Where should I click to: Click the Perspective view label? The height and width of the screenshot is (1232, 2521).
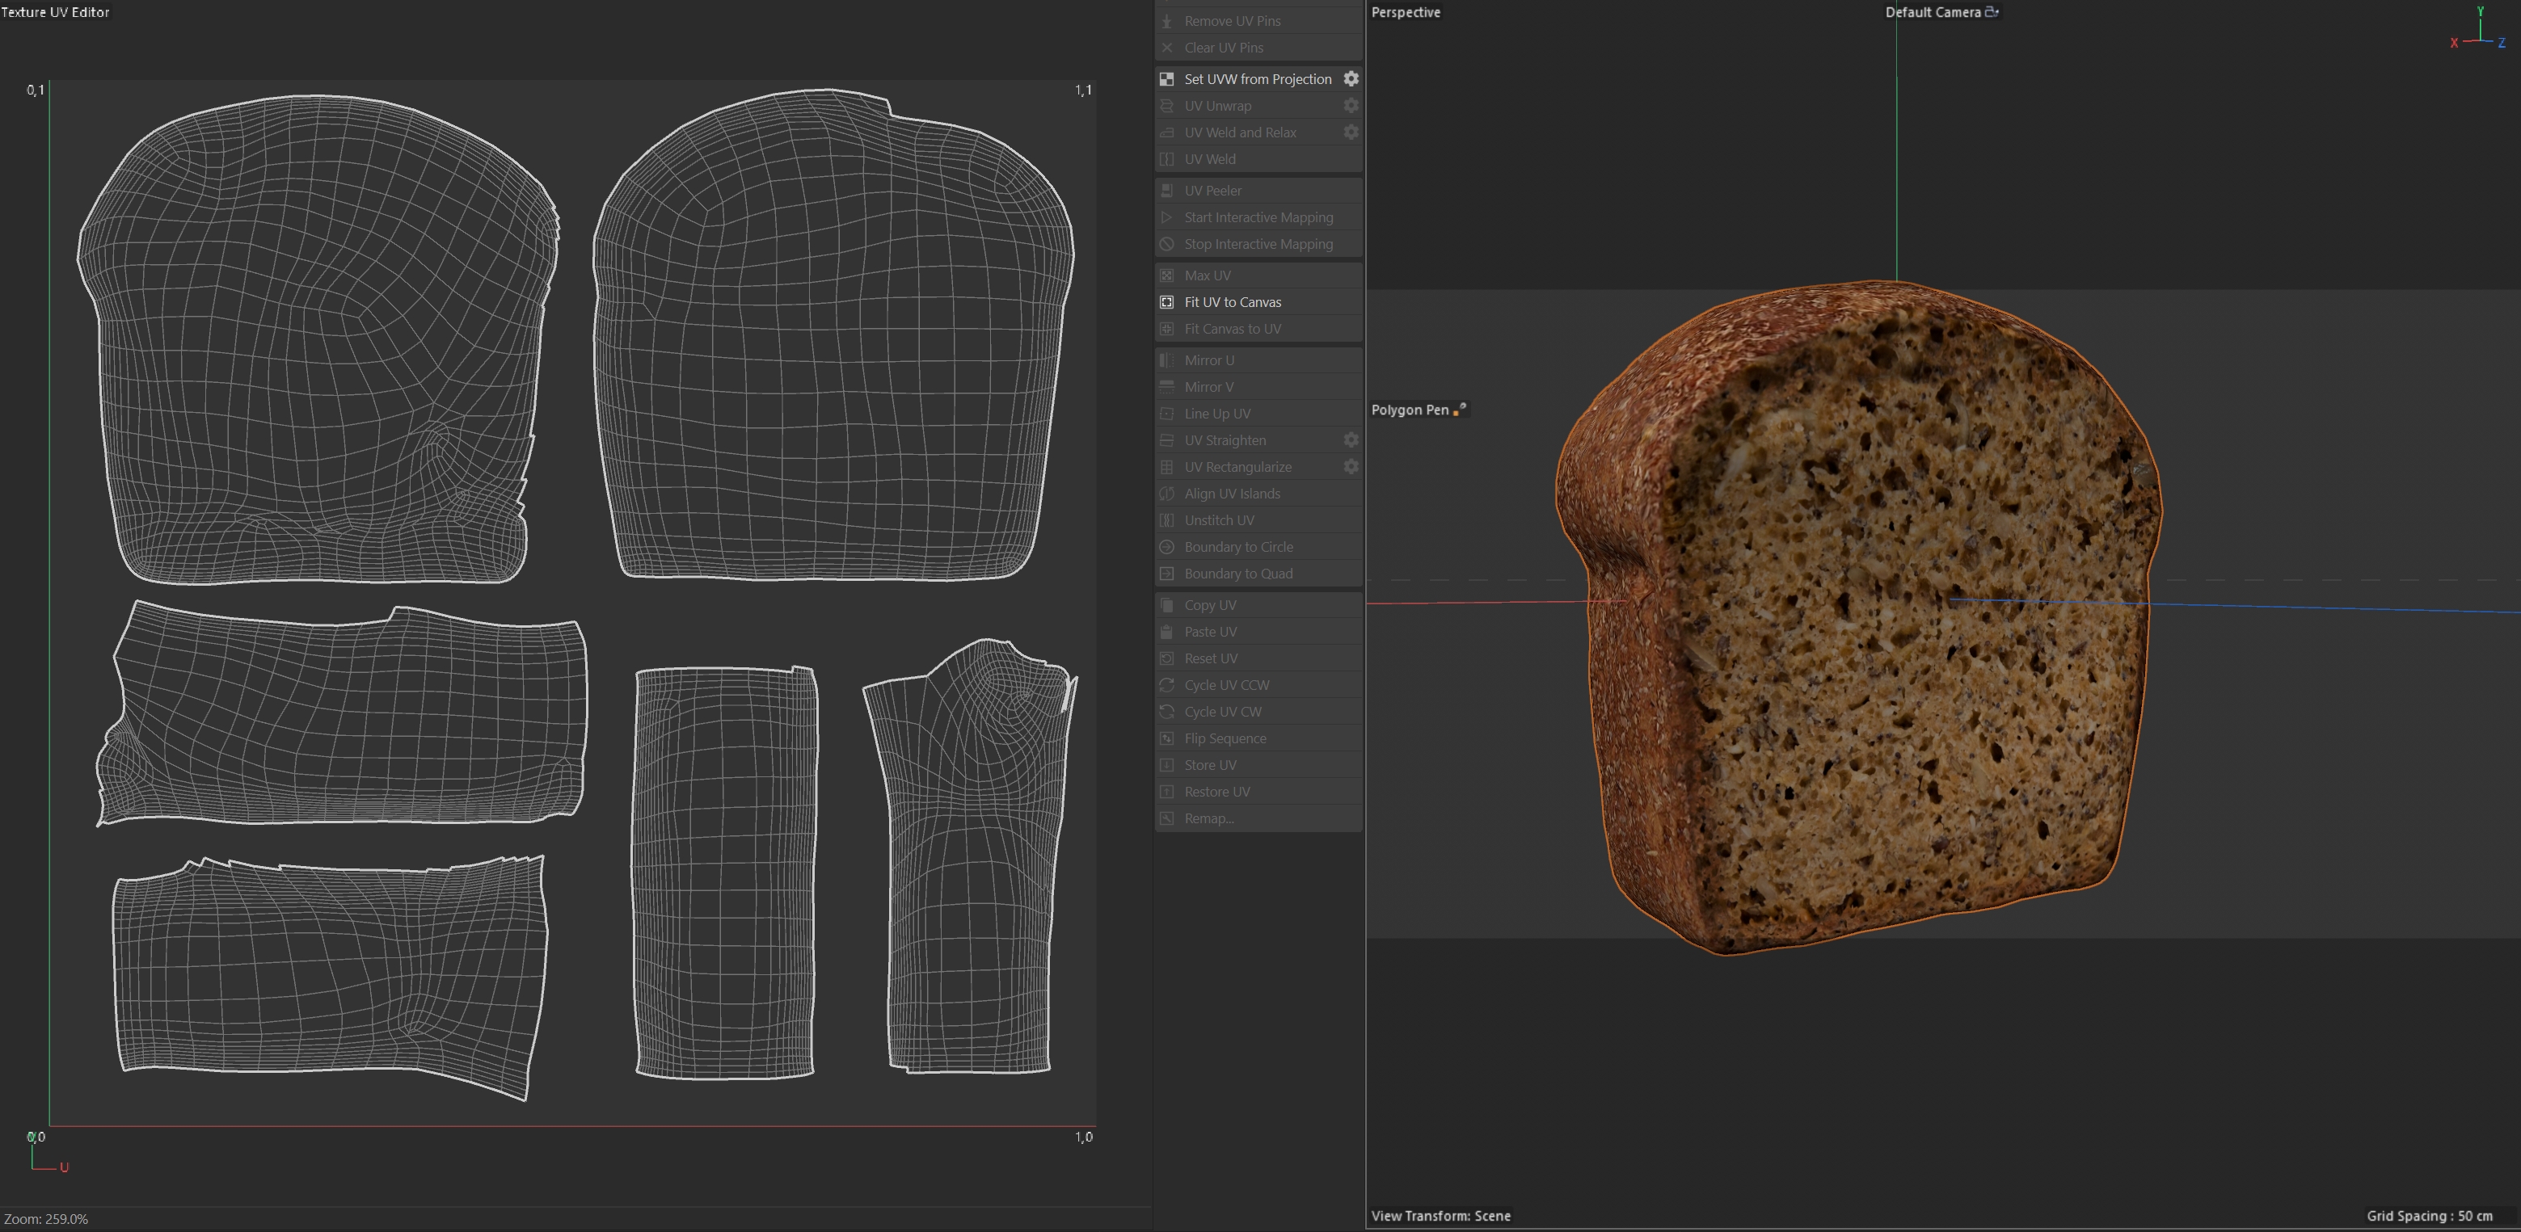pyautogui.click(x=1406, y=12)
